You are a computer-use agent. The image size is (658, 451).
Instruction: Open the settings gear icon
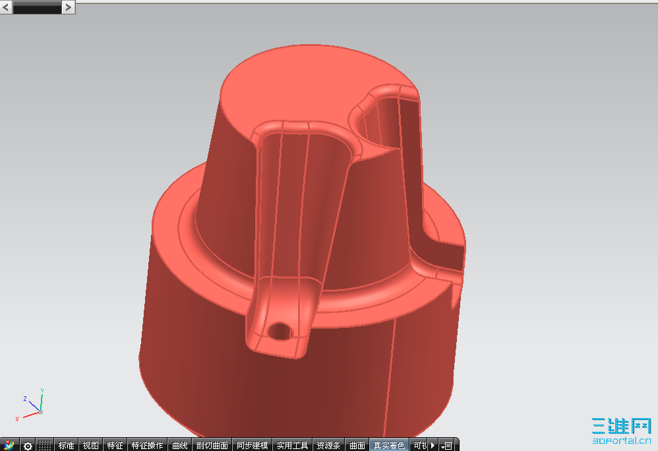28,446
